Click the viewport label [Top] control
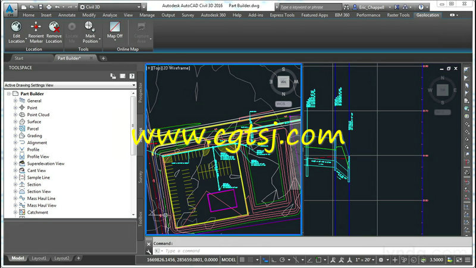Image resolution: width=476 pixels, height=268 pixels. 157,68
